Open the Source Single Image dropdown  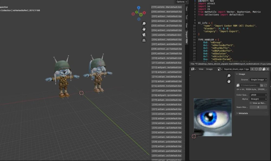[x=258, y=80]
